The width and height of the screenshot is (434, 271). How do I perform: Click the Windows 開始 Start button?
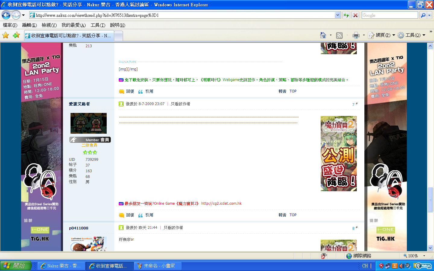(16, 266)
